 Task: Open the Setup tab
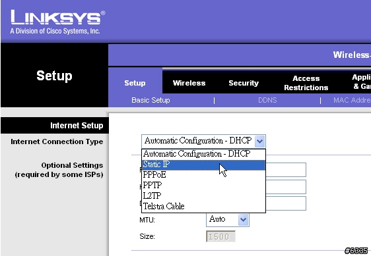[x=135, y=83]
